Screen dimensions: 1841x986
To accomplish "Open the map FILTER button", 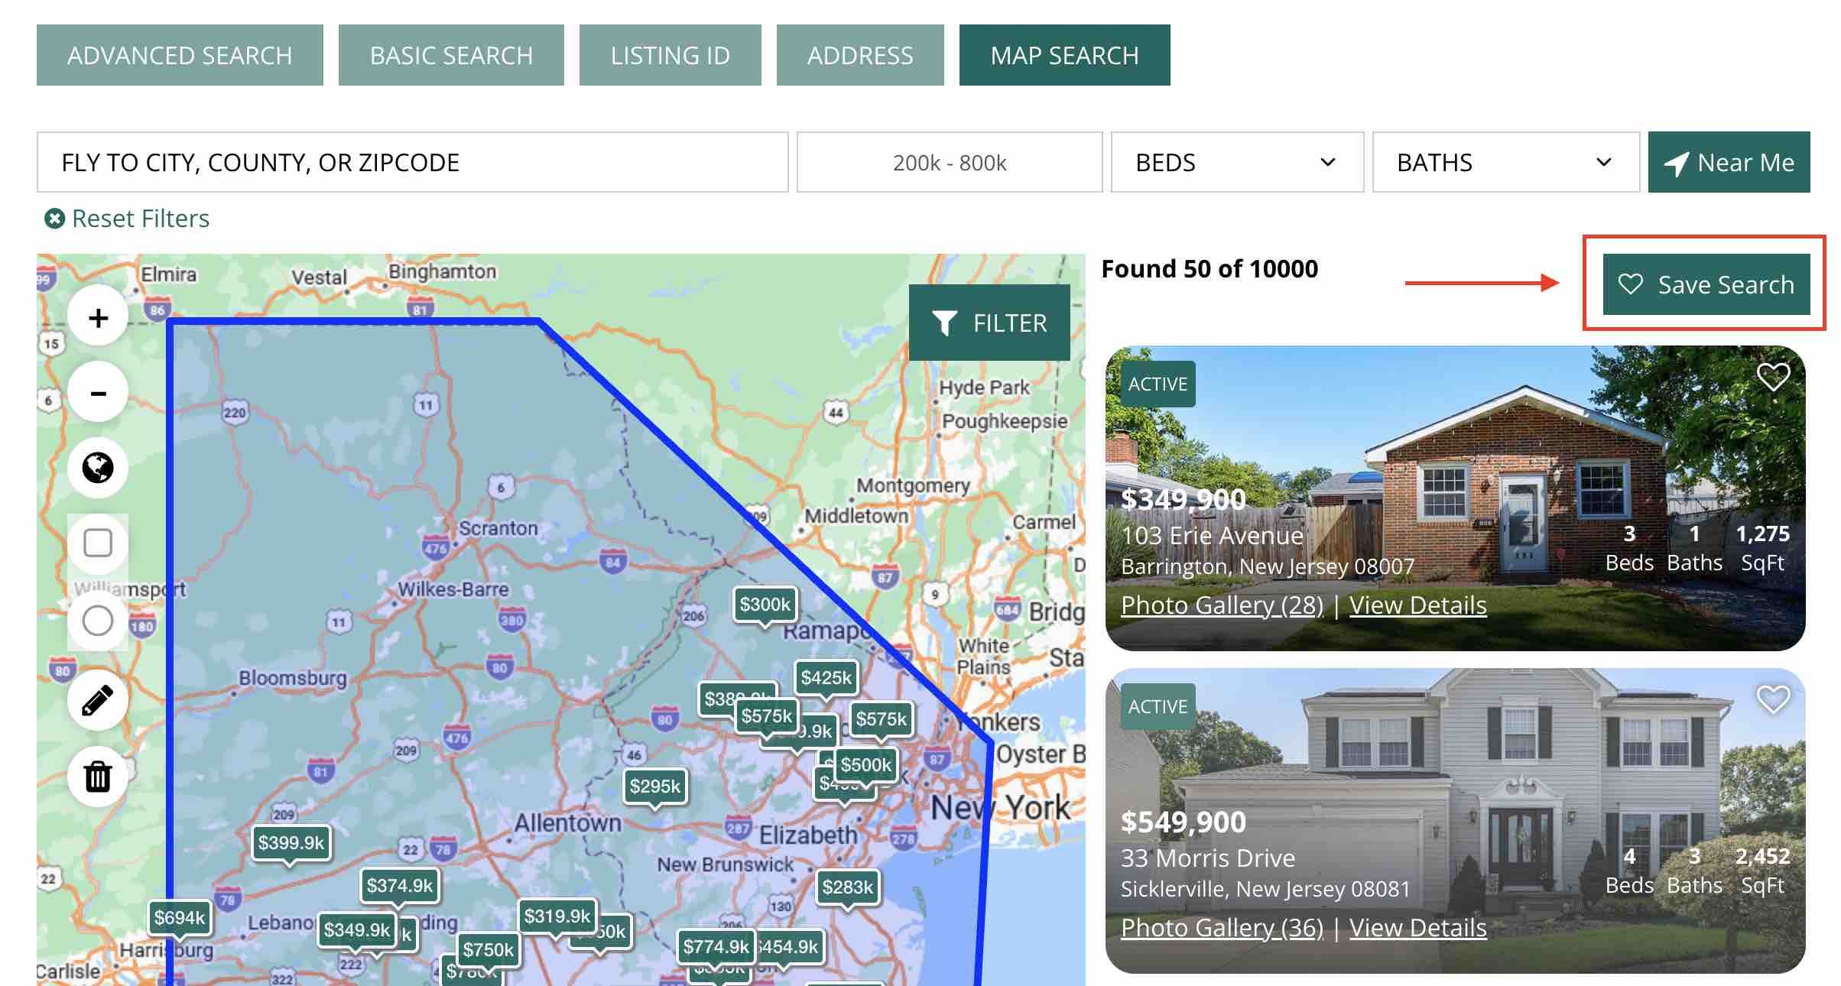I will click(989, 323).
